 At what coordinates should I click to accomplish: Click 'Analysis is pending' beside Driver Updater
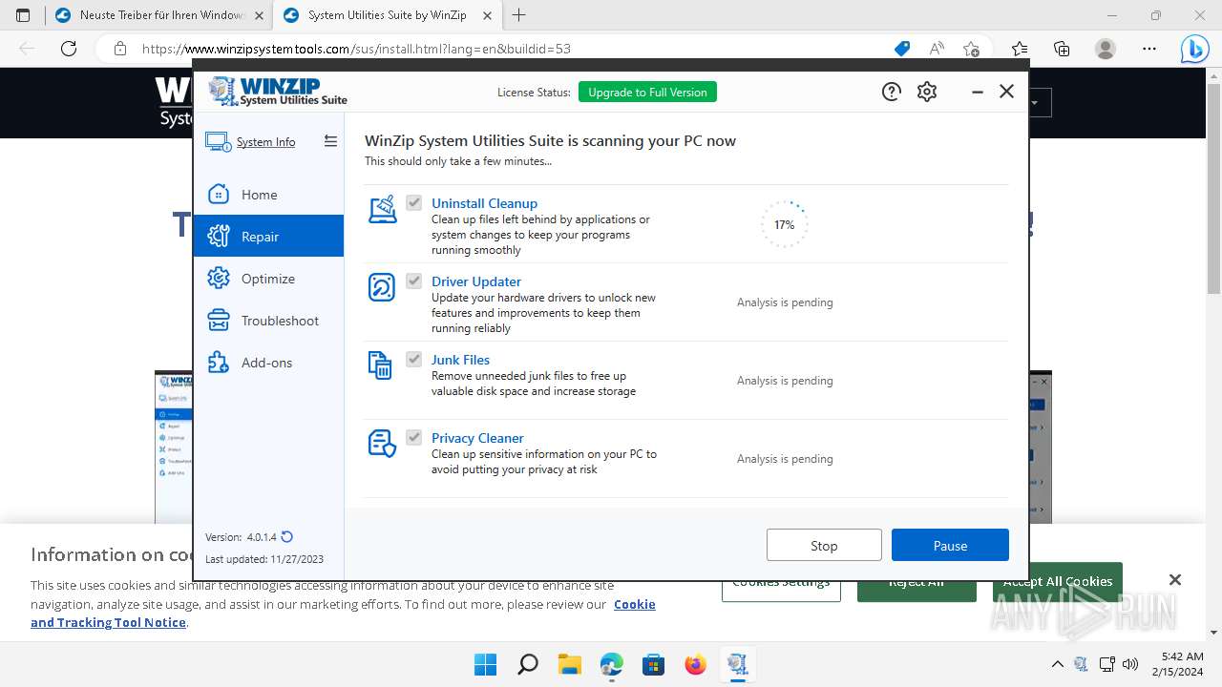coord(785,302)
